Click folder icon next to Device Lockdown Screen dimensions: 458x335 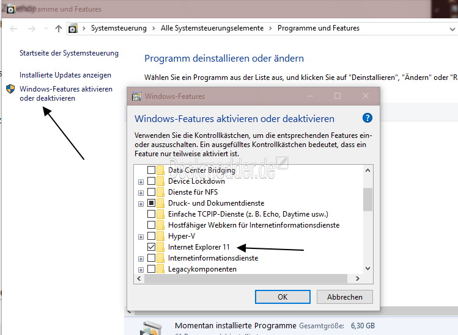pyautogui.click(x=160, y=181)
